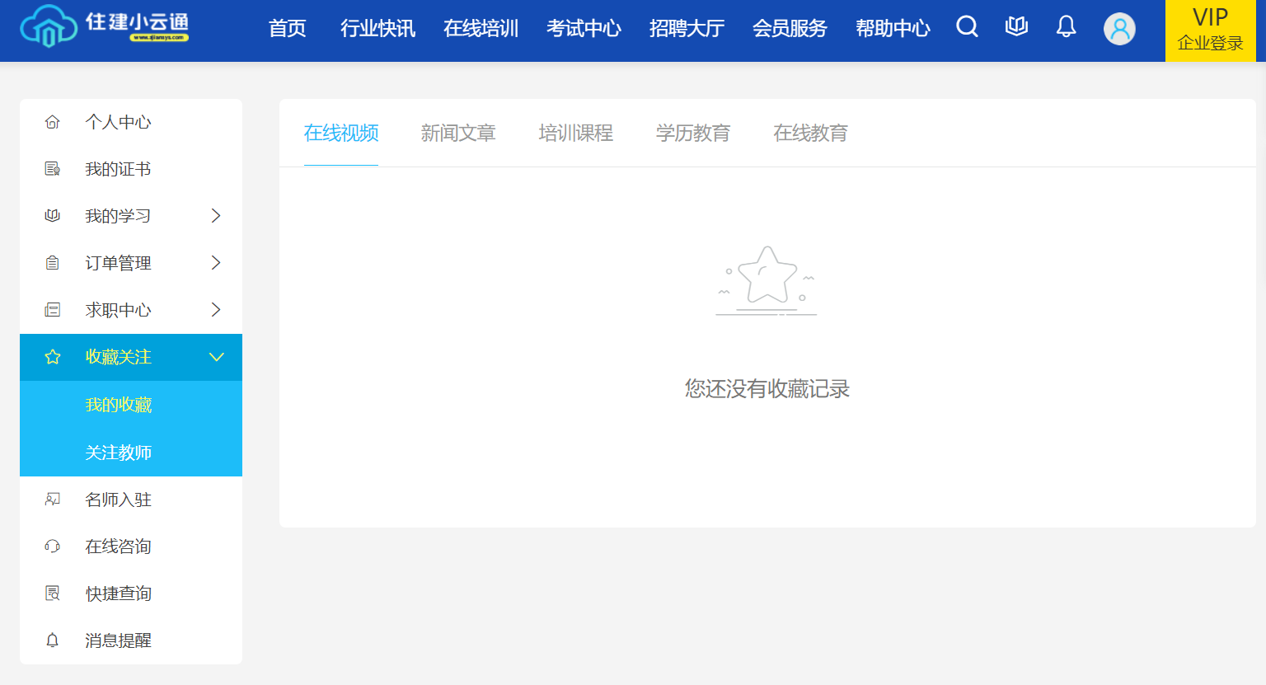Open 关注教师 in the sidebar
The height and width of the screenshot is (685, 1266).
point(119,453)
